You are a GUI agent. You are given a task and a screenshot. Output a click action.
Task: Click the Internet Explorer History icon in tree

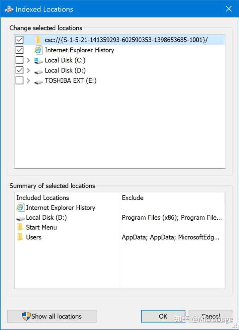pyautogui.click(x=39, y=50)
